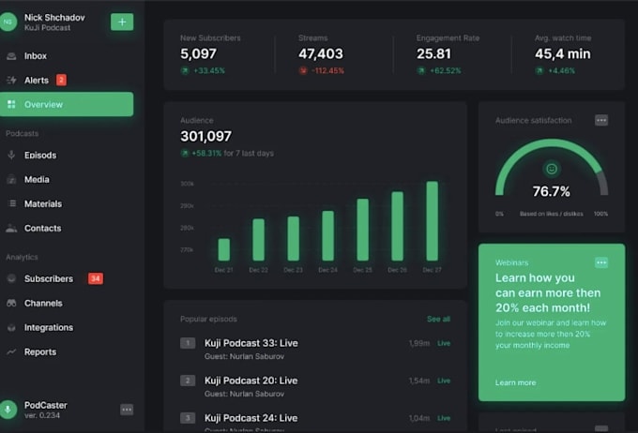Open Kuji Podcast 20: Live episode
Viewport: 638px width, 433px height.
click(x=251, y=381)
